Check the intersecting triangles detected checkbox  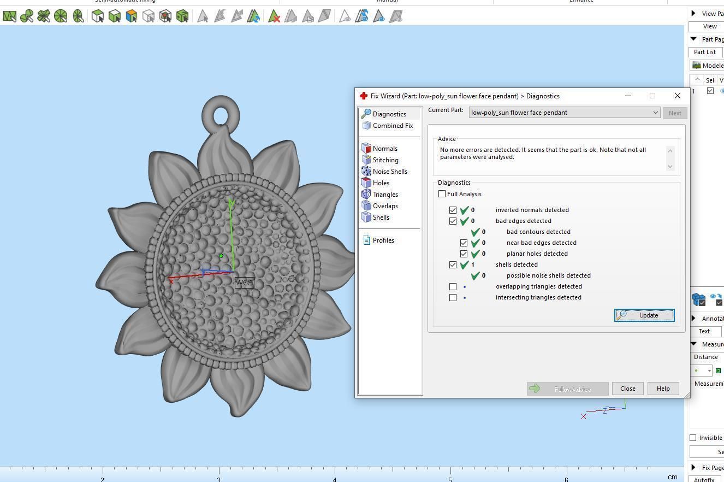[x=453, y=297]
